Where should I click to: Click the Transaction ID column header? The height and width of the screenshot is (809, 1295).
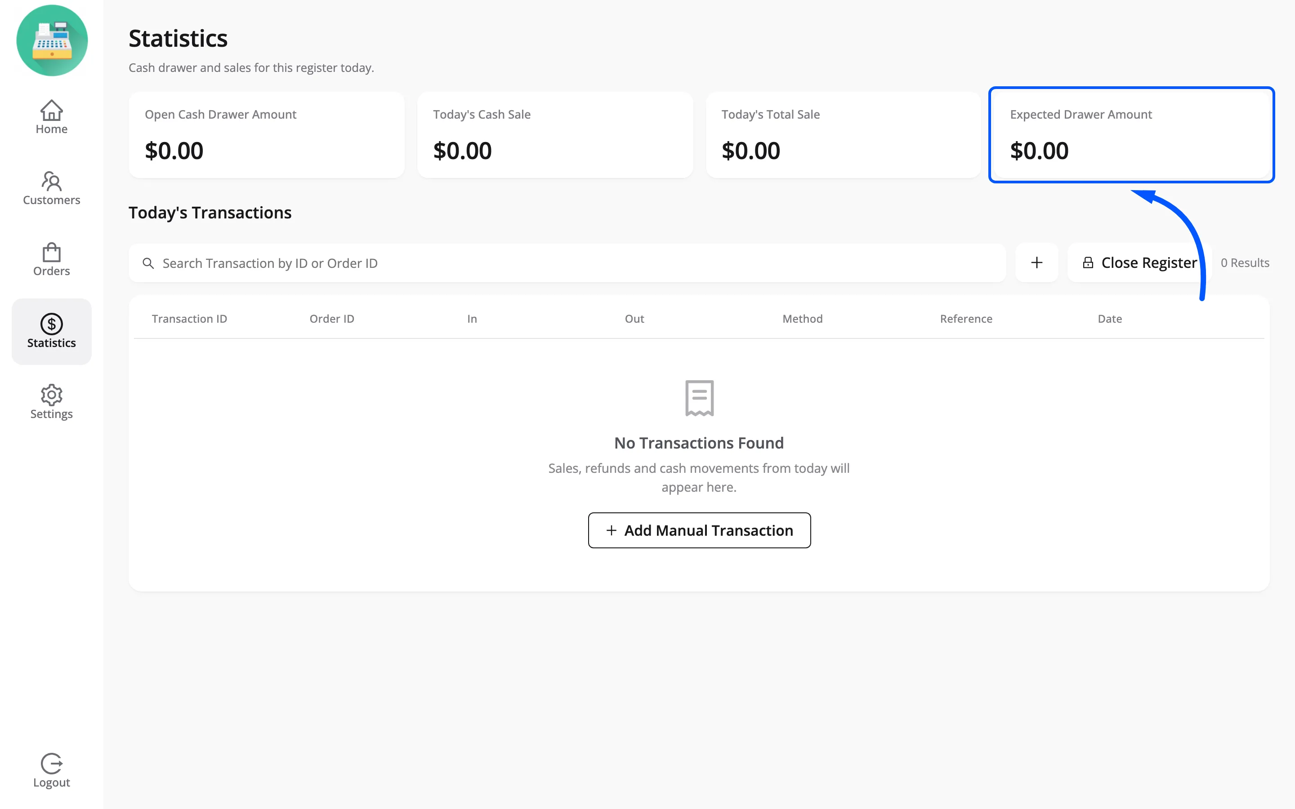pos(189,319)
